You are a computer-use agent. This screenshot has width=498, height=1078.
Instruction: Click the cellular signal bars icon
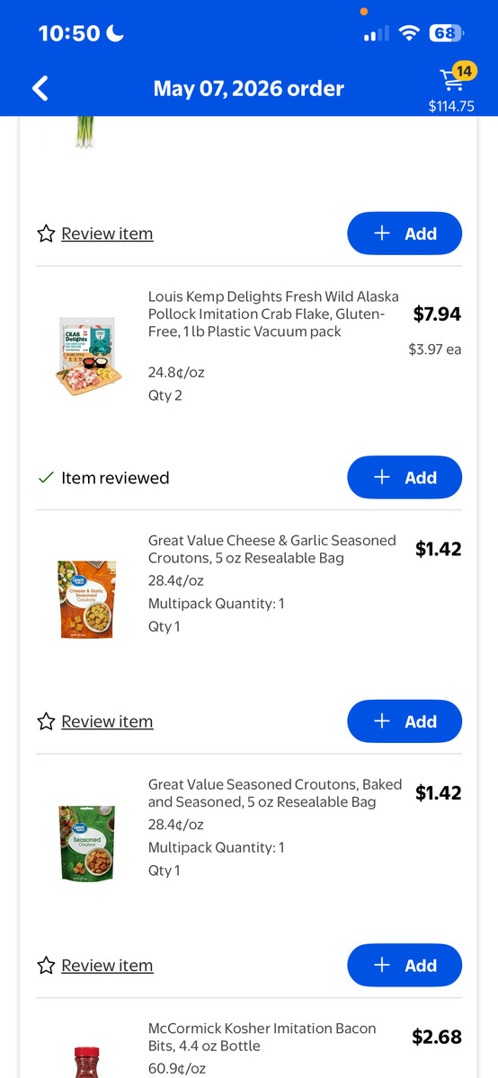(377, 34)
